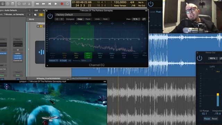Start recording with red Record button
This screenshot has width=222, height=125.
62,4
